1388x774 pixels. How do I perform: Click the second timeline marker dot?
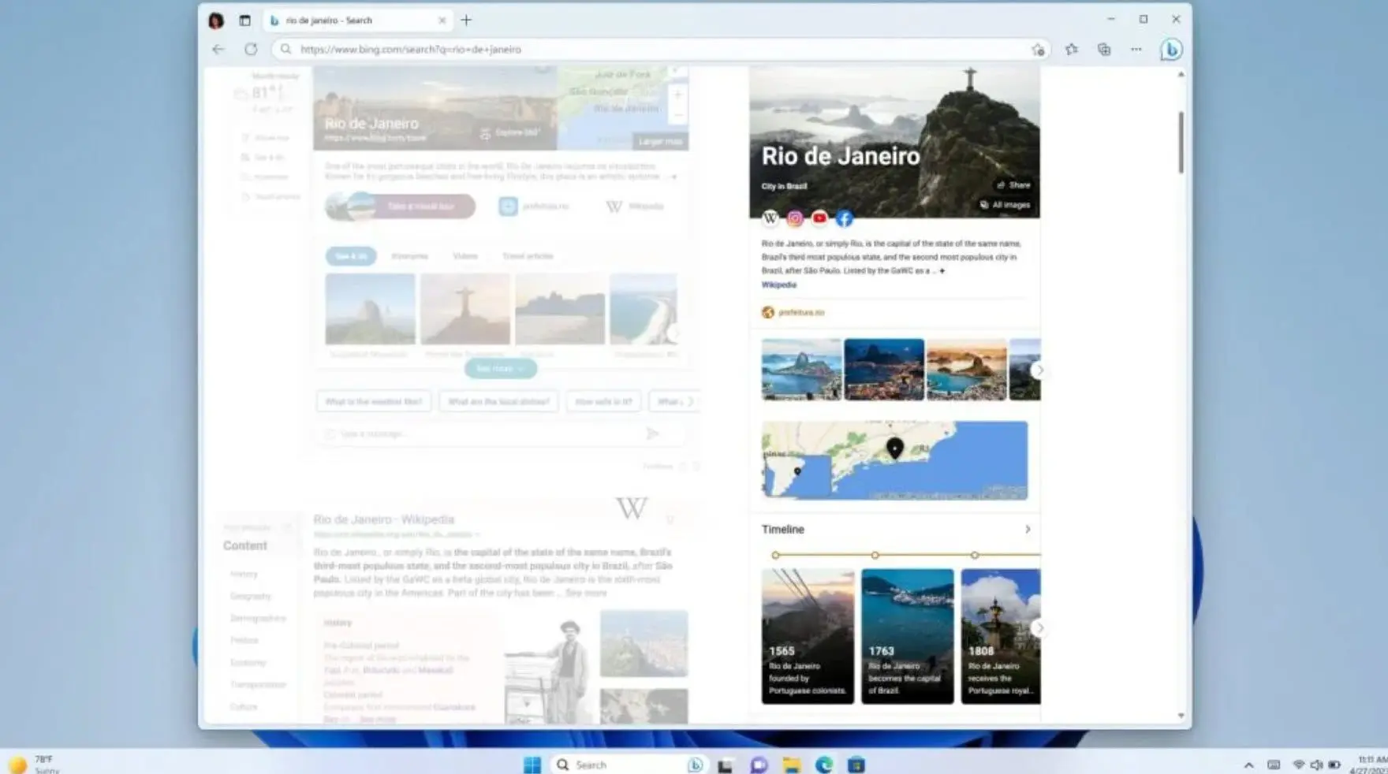[x=875, y=556]
